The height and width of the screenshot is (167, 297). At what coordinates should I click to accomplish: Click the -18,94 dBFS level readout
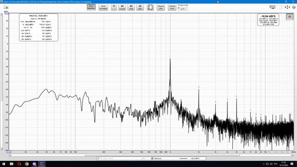[x=268, y=16]
